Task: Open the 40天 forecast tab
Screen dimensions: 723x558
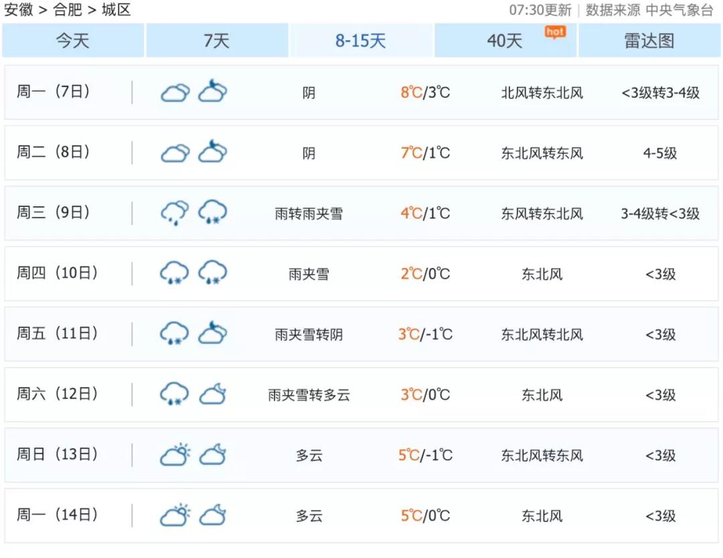Action: coord(505,41)
